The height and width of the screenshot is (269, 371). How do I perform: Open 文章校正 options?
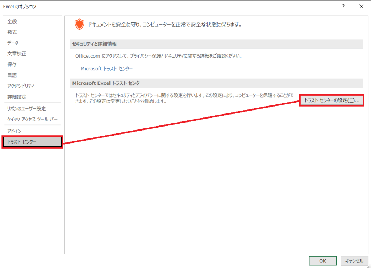[17, 54]
